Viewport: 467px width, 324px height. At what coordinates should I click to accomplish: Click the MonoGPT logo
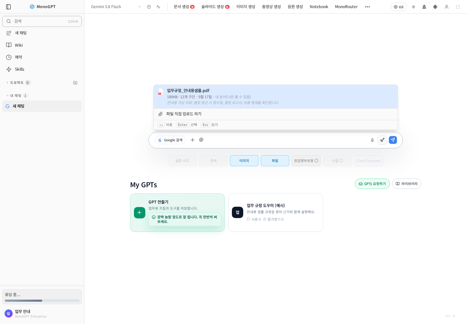click(x=42, y=7)
